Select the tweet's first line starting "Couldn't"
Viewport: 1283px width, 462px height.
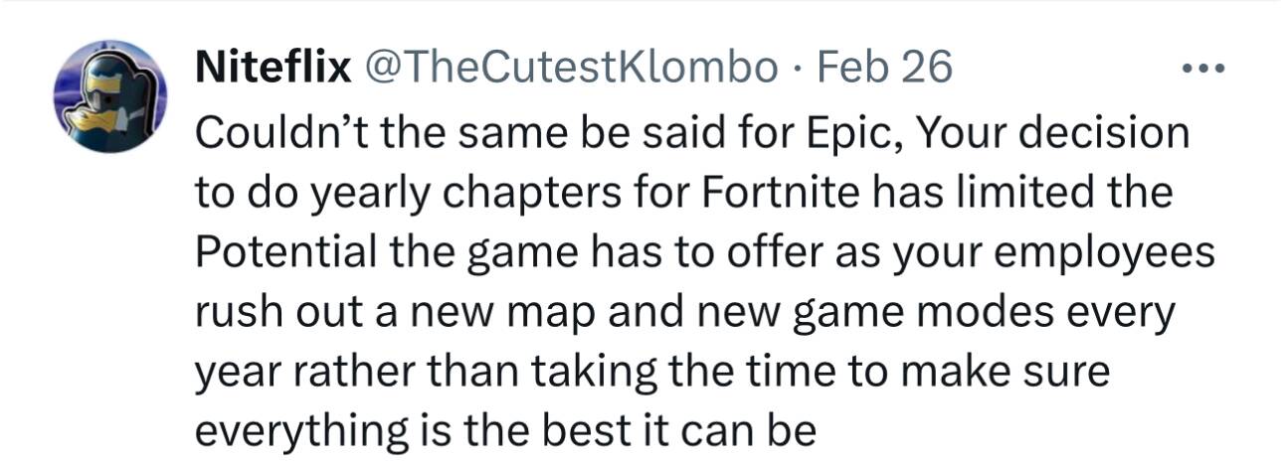[x=691, y=133]
